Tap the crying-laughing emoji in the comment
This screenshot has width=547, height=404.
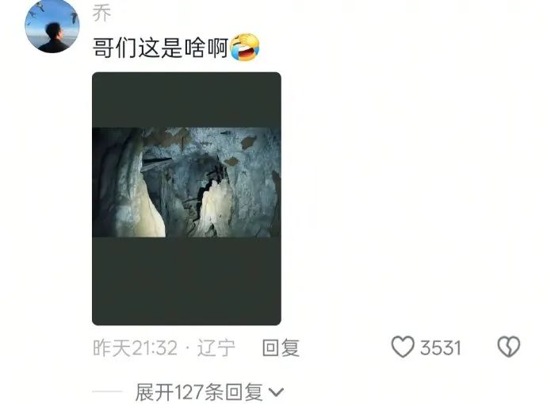click(244, 48)
